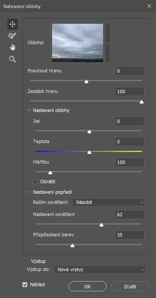Open the Výstup do dropdown
The image size is (156, 298).
[100, 270]
